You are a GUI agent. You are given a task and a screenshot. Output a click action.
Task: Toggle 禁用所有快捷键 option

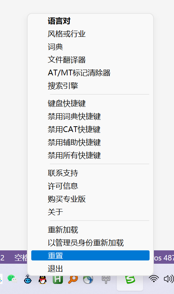point(90,155)
